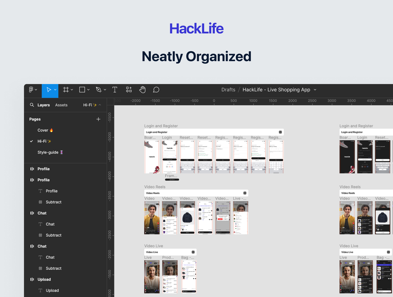Viewport: 393px width, 297px height.
Task: Open the file name dropdown chevron
Action: [x=315, y=90]
